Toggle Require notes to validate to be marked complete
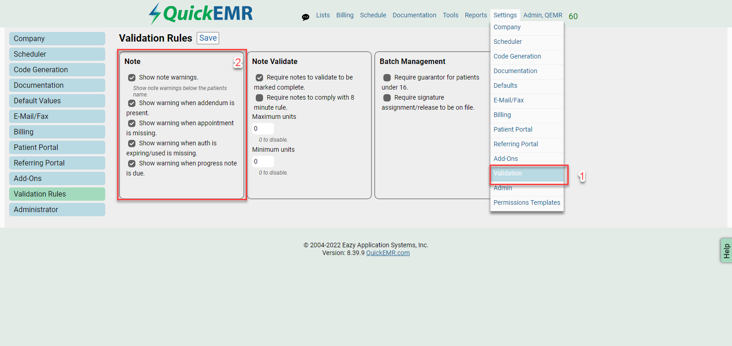The width and height of the screenshot is (732, 346). [x=259, y=78]
